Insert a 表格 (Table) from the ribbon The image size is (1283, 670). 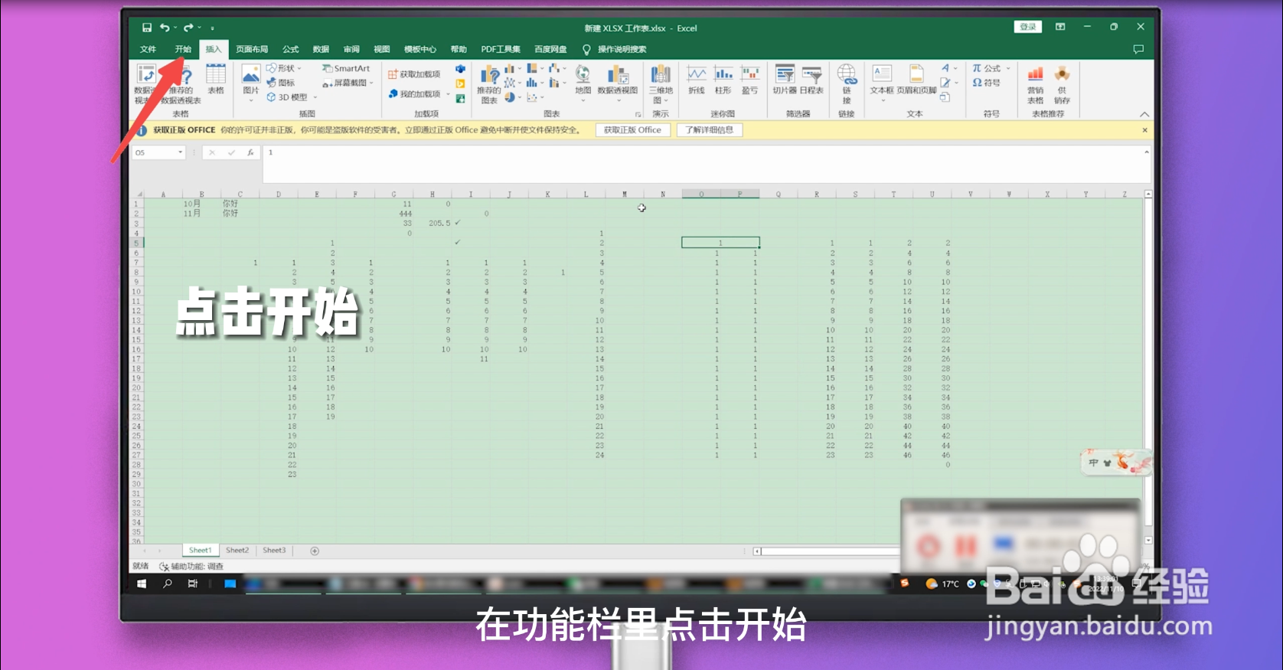tap(216, 80)
